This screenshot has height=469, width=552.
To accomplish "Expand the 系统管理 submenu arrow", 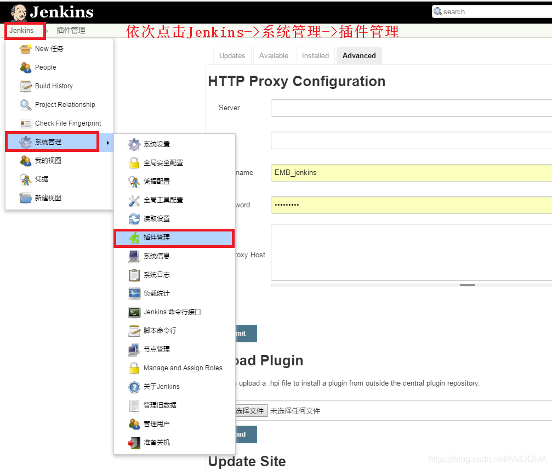I will 108,143.
